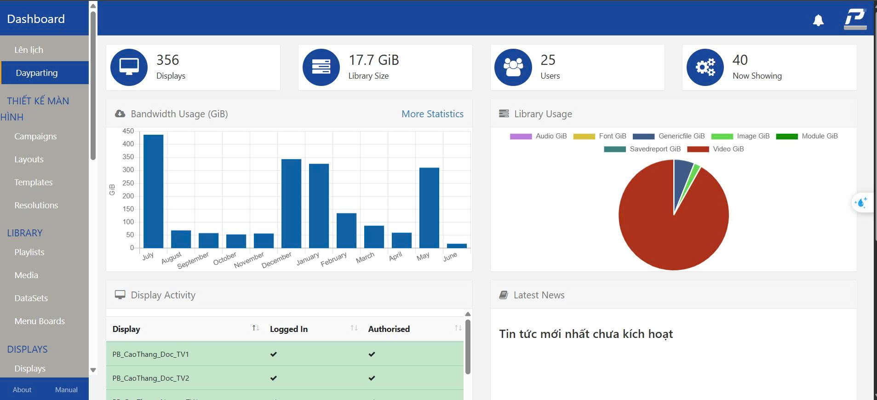
Task: Click Display Activity table scroll up arrow
Action: tap(468, 314)
